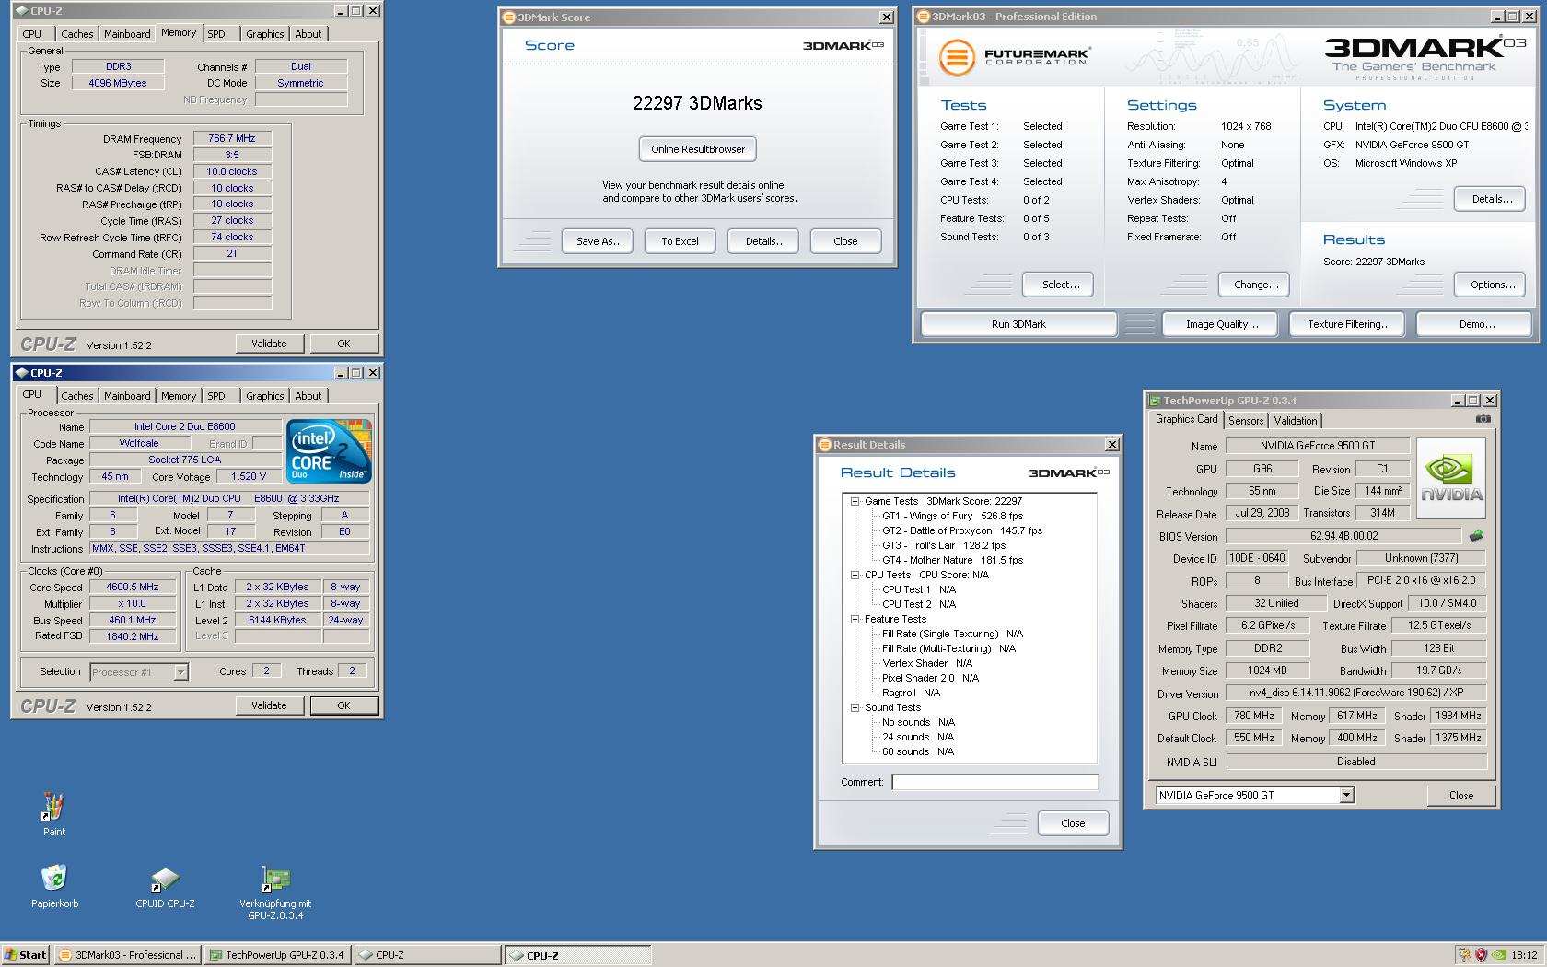Open the GPU selection dropdown in GPU-Z
Image resolution: width=1547 pixels, height=967 pixels.
pyautogui.click(x=1346, y=796)
